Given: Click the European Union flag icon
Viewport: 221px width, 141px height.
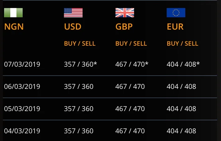Looking at the screenshot, I should [x=176, y=13].
